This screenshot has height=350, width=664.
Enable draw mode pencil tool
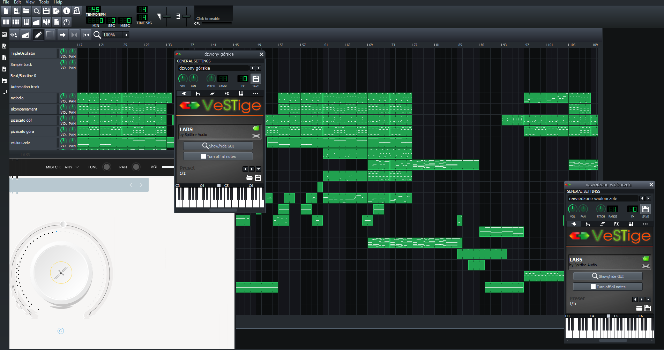(38, 35)
